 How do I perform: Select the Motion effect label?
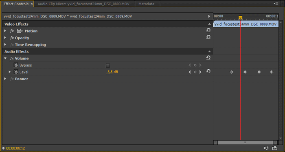pyautogui.click(x=31, y=31)
